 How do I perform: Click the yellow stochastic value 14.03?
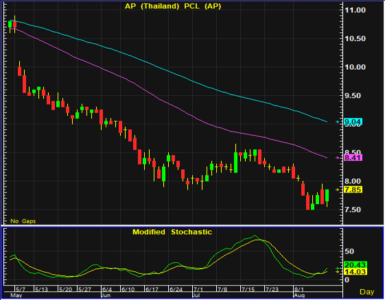pos(355,271)
